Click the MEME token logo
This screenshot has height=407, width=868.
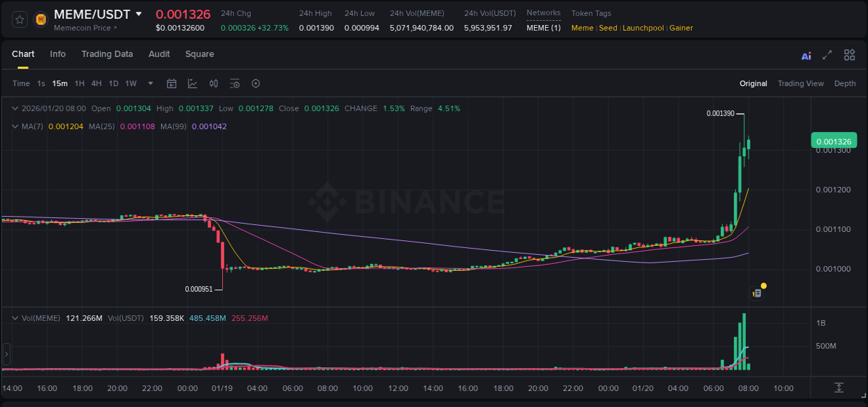[40, 18]
